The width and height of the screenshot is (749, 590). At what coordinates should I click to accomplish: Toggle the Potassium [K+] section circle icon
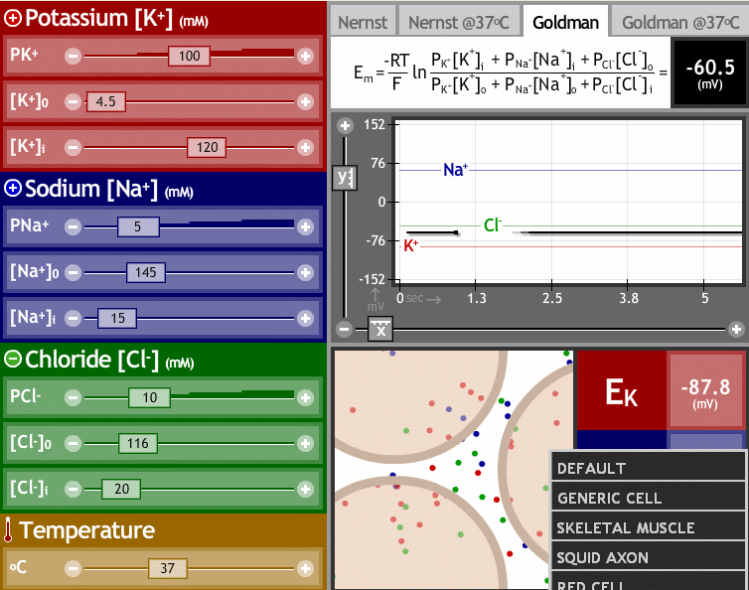pyautogui.click(x=13, y=18)
